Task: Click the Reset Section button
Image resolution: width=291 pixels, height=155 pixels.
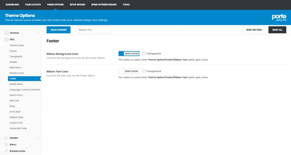Action: tap(254, 30)
